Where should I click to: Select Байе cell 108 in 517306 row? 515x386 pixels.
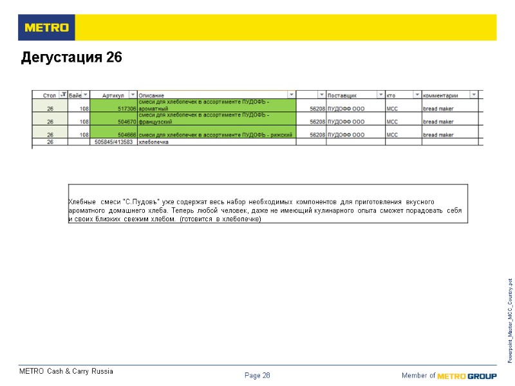tap(79, 106)
